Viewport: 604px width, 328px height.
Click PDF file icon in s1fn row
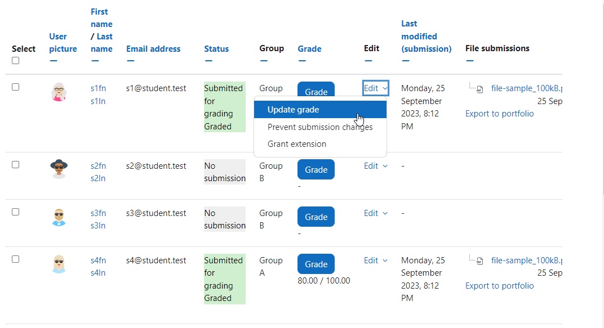[x=479, y=89]
